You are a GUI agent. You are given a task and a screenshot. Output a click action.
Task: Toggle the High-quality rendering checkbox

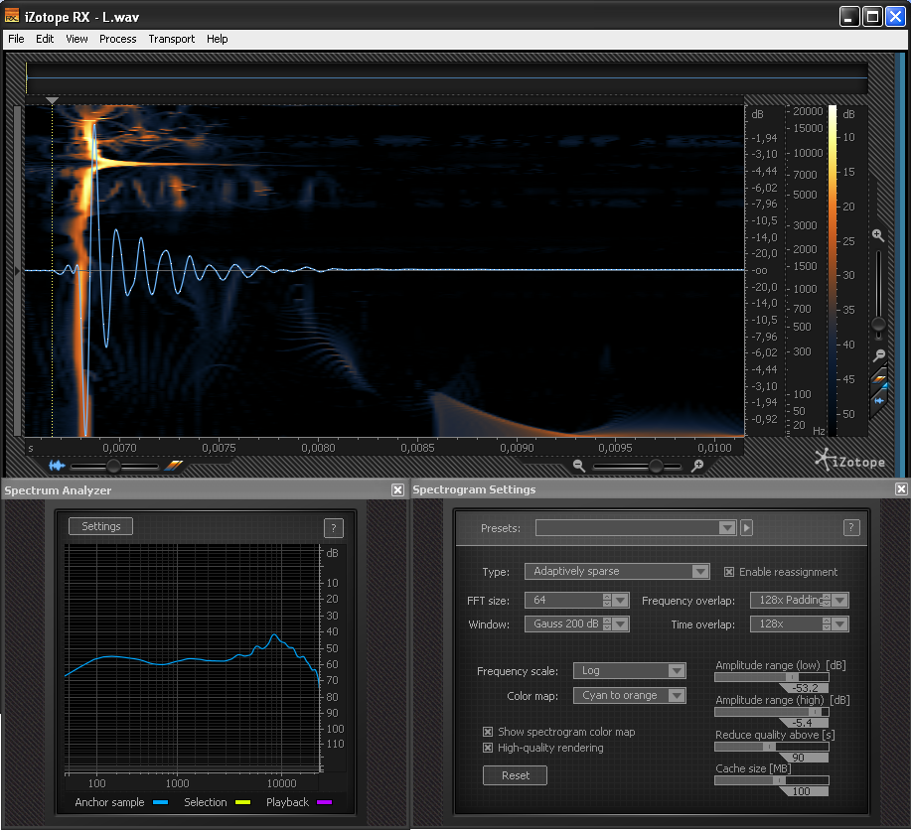(x=488, y=748)
